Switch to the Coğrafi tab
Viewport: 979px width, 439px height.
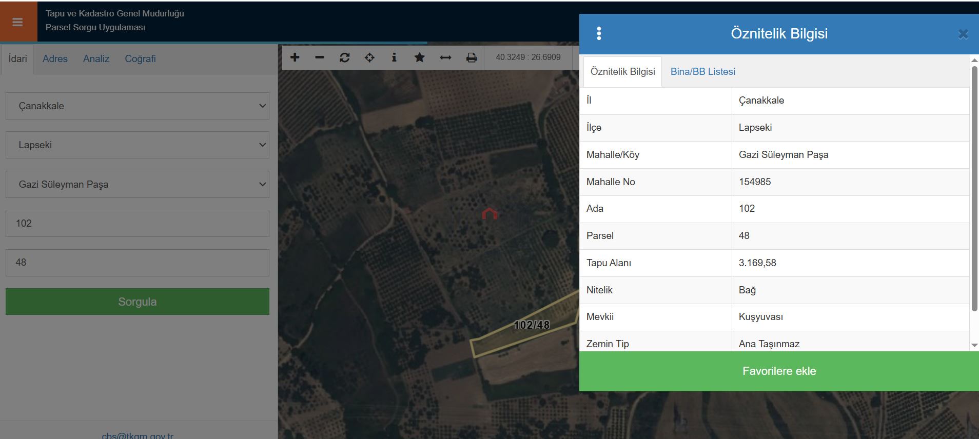tap(140, 59)
